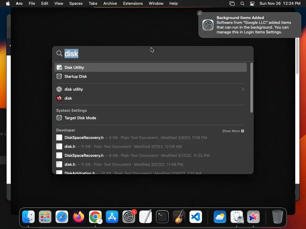Viewport: 306px width, 229px height.
Task: Open the Window menu
Action: pyautogui.click(x=156, y=4)
